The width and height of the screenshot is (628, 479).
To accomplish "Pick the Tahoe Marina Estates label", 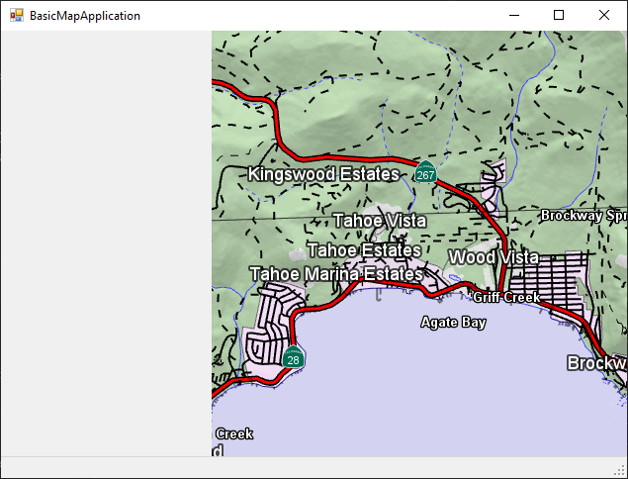I will pyautogui.click(x=335, y=273).
